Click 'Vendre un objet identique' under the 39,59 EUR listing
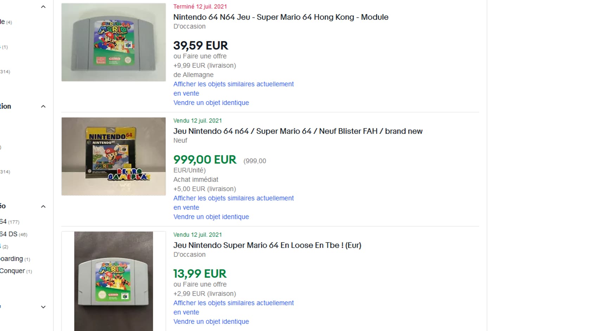Screen dimensions: 589x331 tap(211, 103)
